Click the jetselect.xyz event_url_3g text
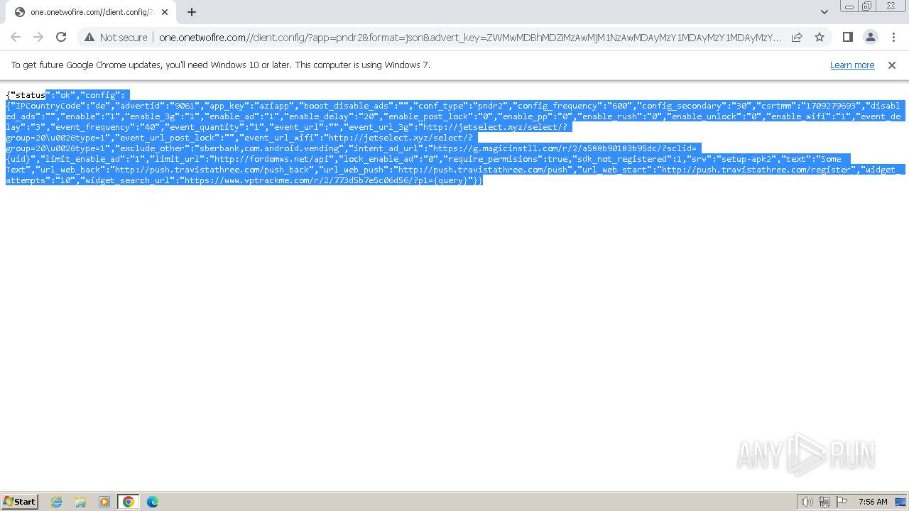909x511 pixels. tap(494, 127)
